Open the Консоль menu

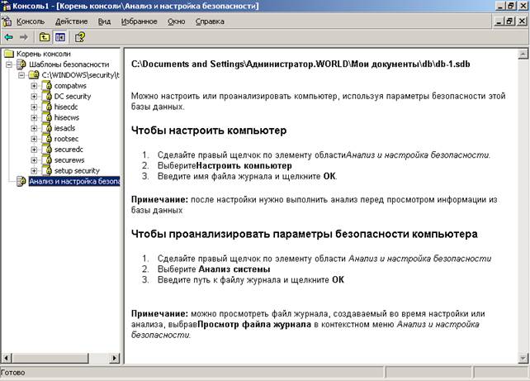(x=31, y=21)
